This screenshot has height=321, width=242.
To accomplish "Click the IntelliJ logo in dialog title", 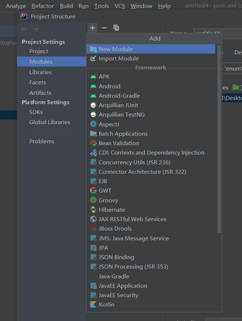I will (24, 16).
